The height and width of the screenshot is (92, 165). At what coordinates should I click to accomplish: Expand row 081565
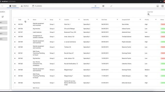pyautogui.click(x=15, y=76)
